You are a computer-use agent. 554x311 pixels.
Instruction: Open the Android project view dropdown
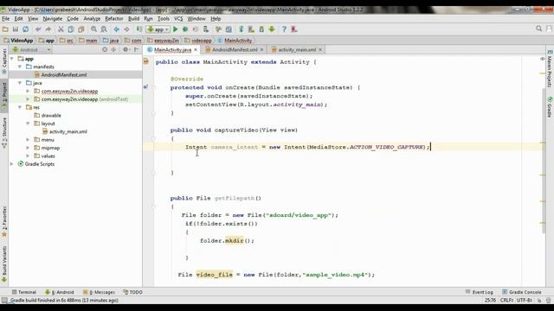tap(32, 50)
